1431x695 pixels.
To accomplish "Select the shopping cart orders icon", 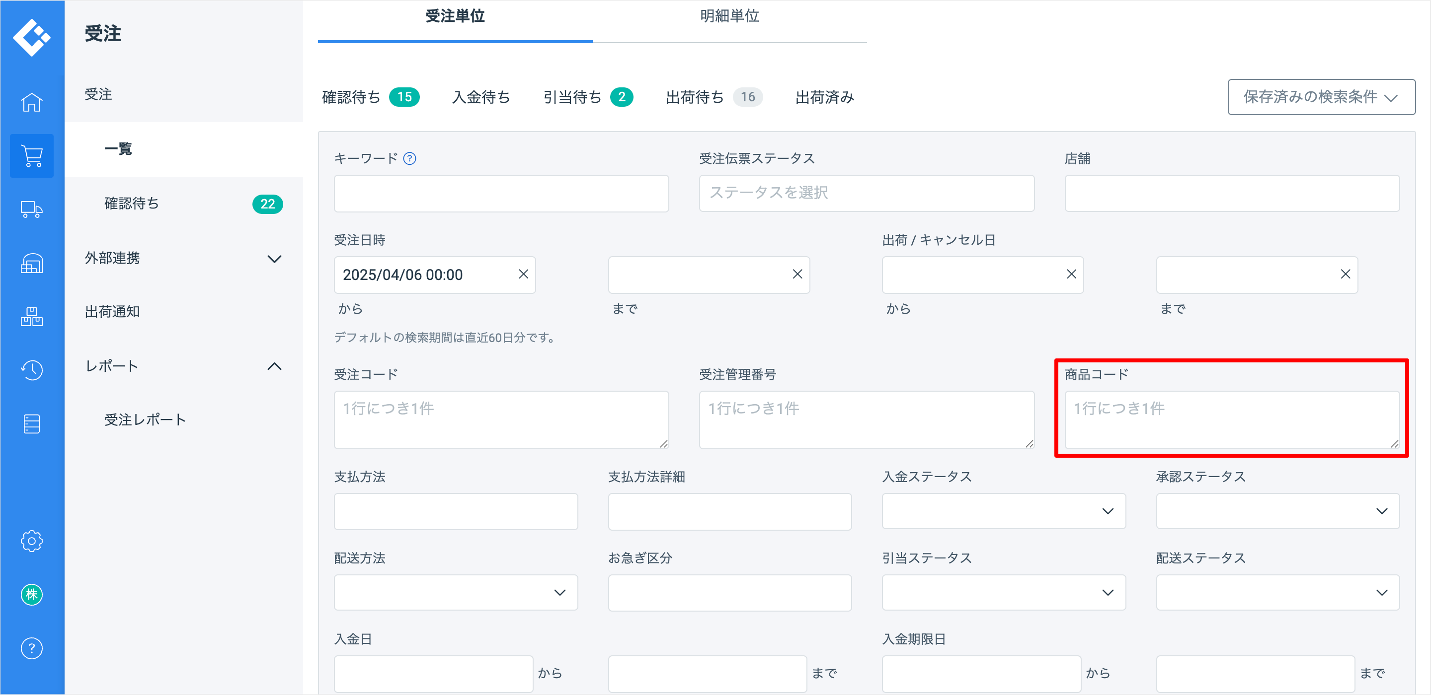I will click(32, 156).
